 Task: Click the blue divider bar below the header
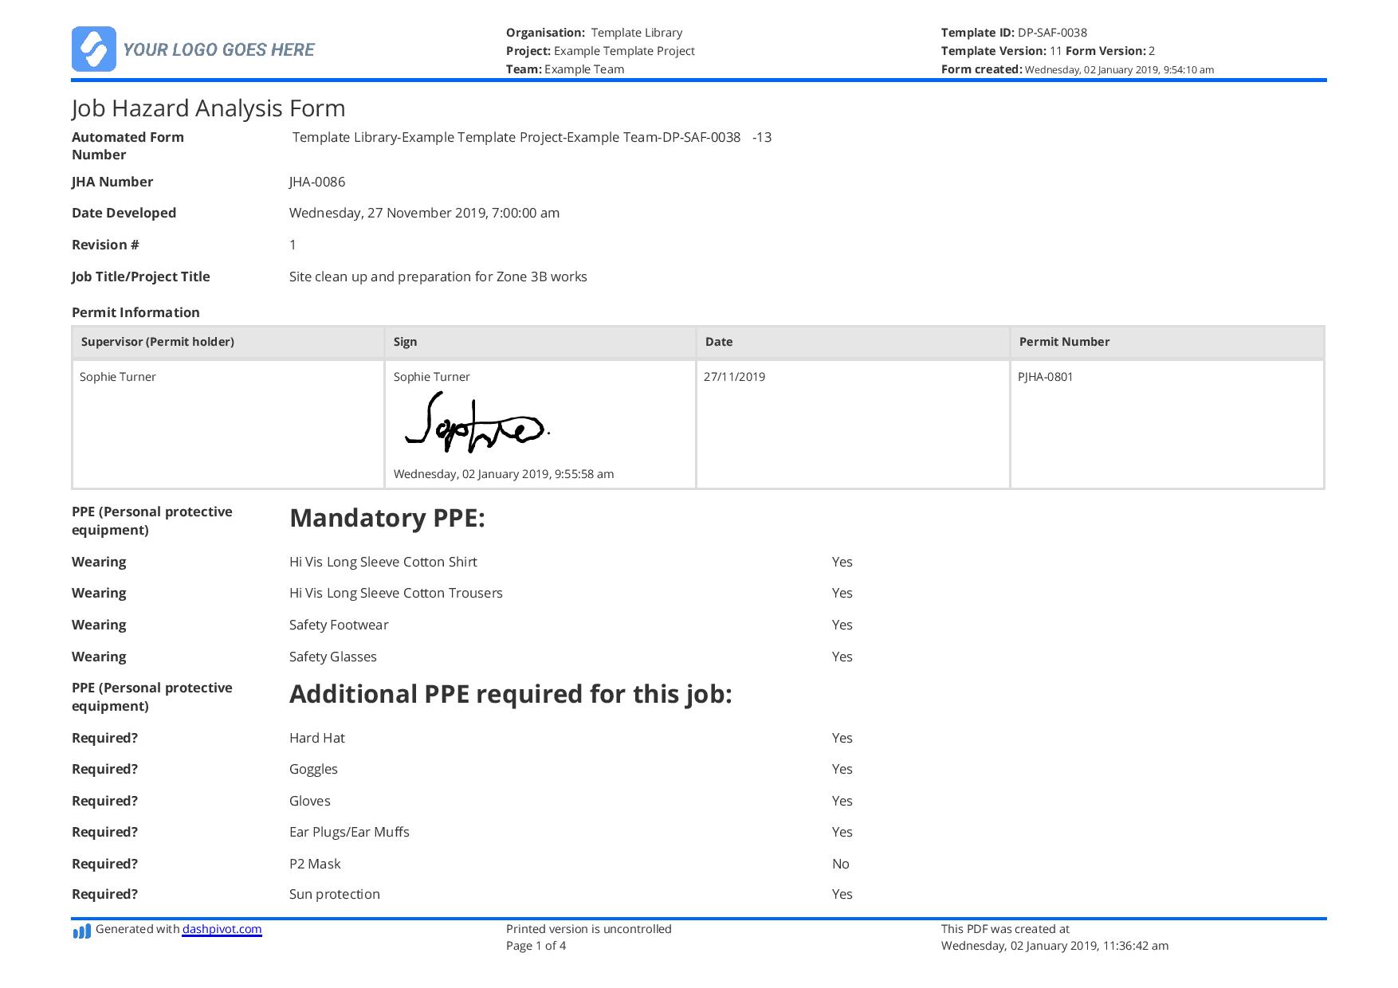click(x=699, y=79)
